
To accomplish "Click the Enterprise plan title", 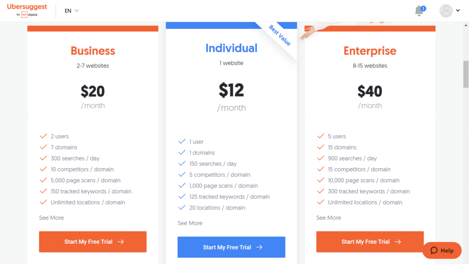I will [370, 51].
